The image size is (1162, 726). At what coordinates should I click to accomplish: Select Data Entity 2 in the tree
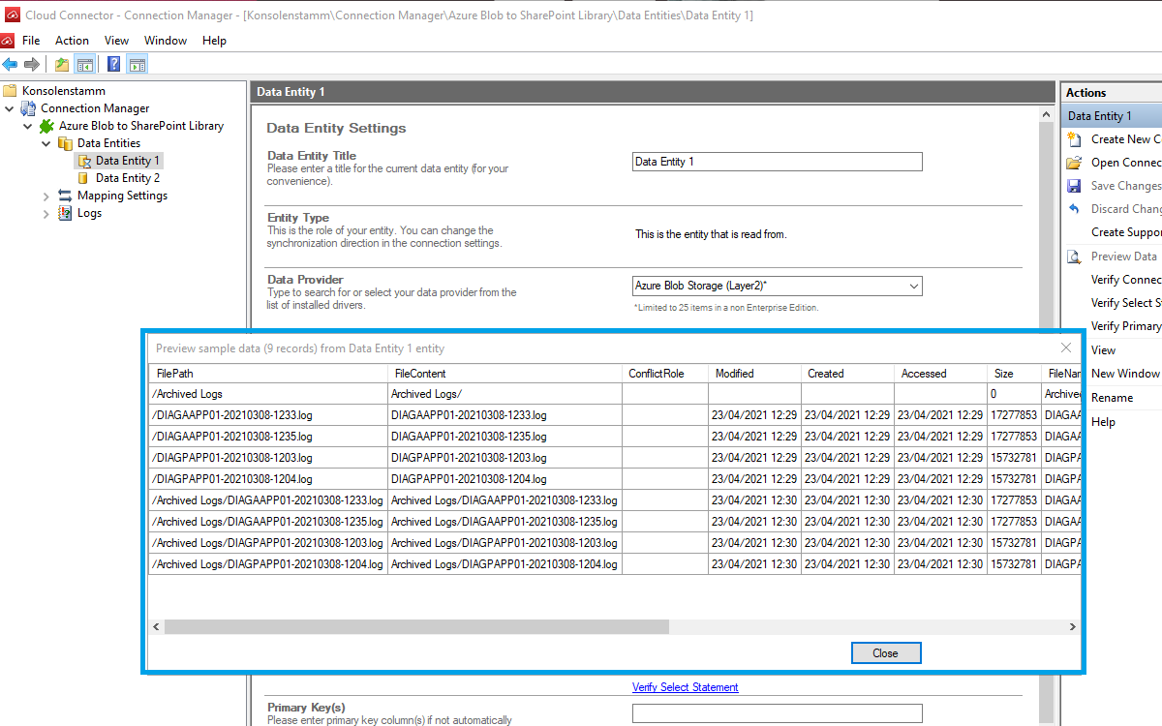click(127, 178)
